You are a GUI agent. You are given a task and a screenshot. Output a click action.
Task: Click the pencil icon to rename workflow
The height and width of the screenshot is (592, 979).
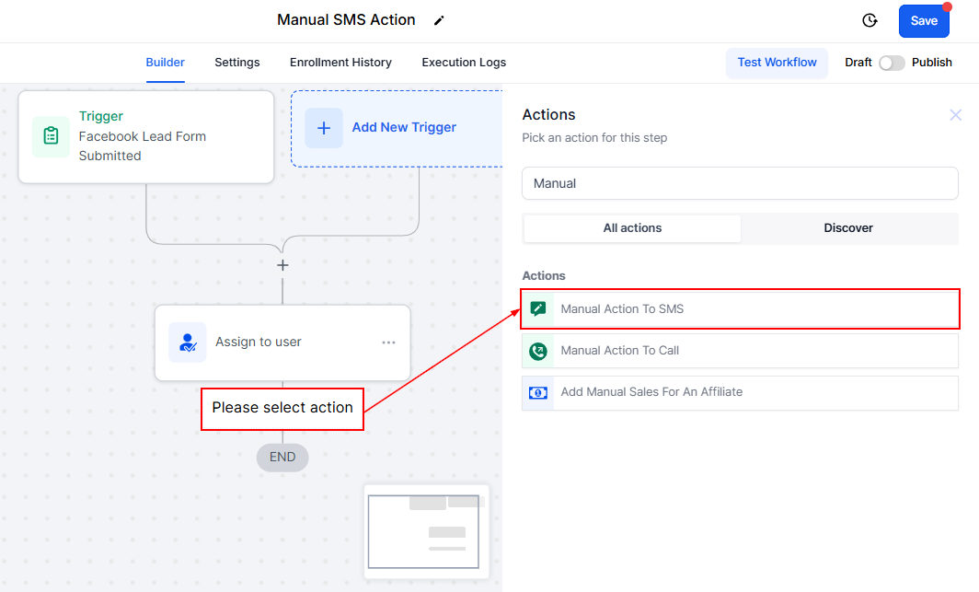(x=439, y=20)
